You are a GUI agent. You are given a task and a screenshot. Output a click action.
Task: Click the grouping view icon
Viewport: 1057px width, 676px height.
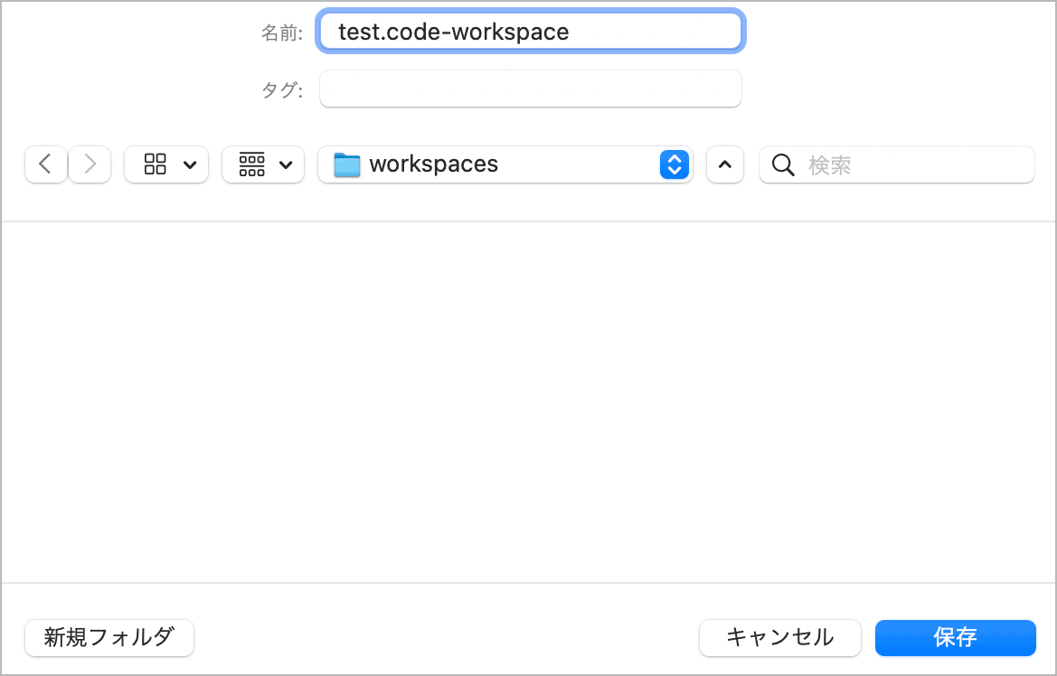[252, 164]
